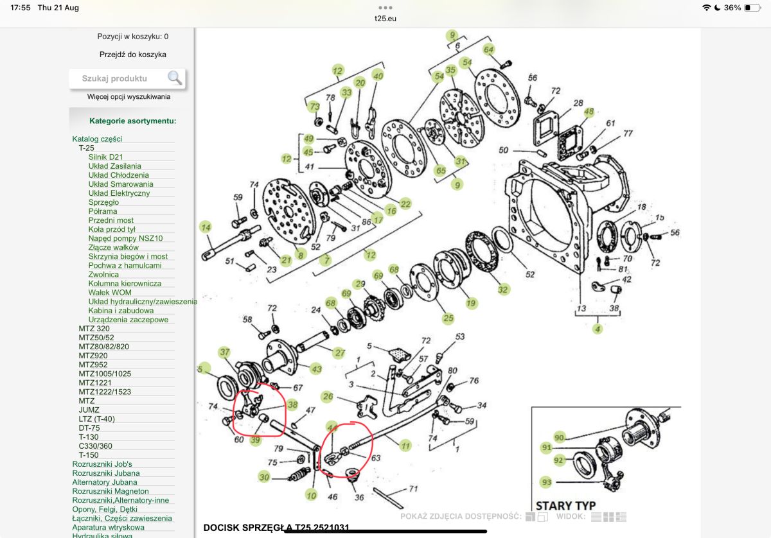Select green part marker 4 on diagram

(598, 329)
